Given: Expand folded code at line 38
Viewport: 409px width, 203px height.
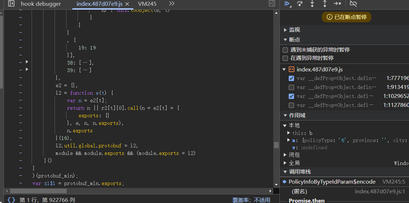Looking at the screenshot, I should (27, 62).
